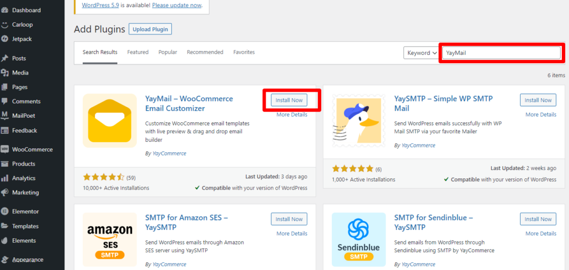Image resolution: width=569 pixels, height=270 pixels.
Task: Click YayCommerce author link under YaySMTP
Action: [418, 145]
